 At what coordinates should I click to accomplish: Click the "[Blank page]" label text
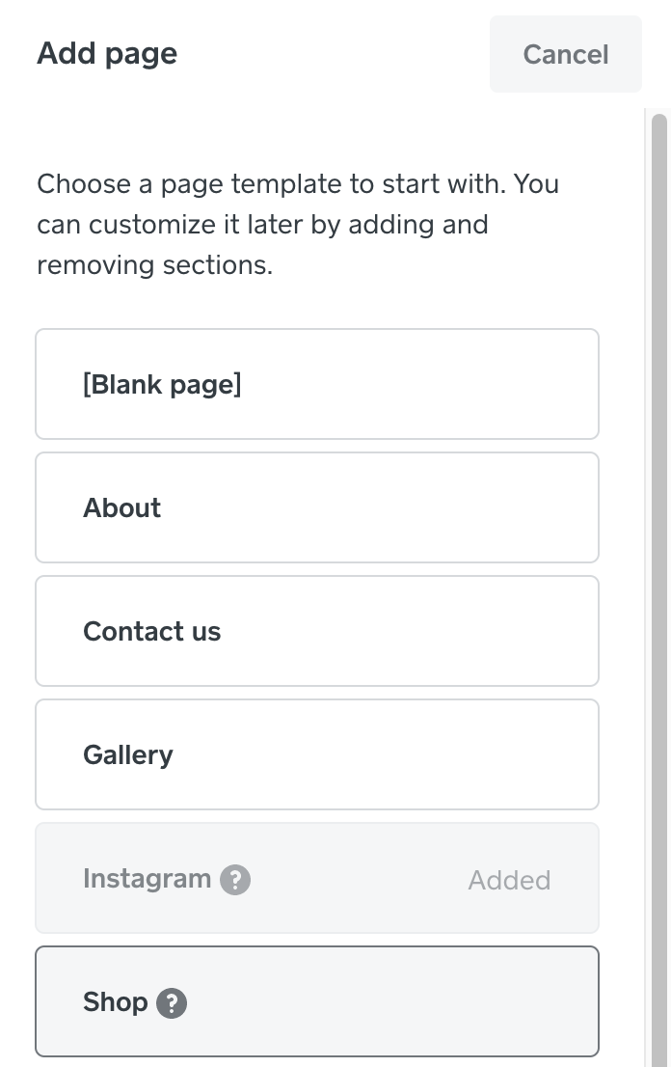tap(162, 384)
